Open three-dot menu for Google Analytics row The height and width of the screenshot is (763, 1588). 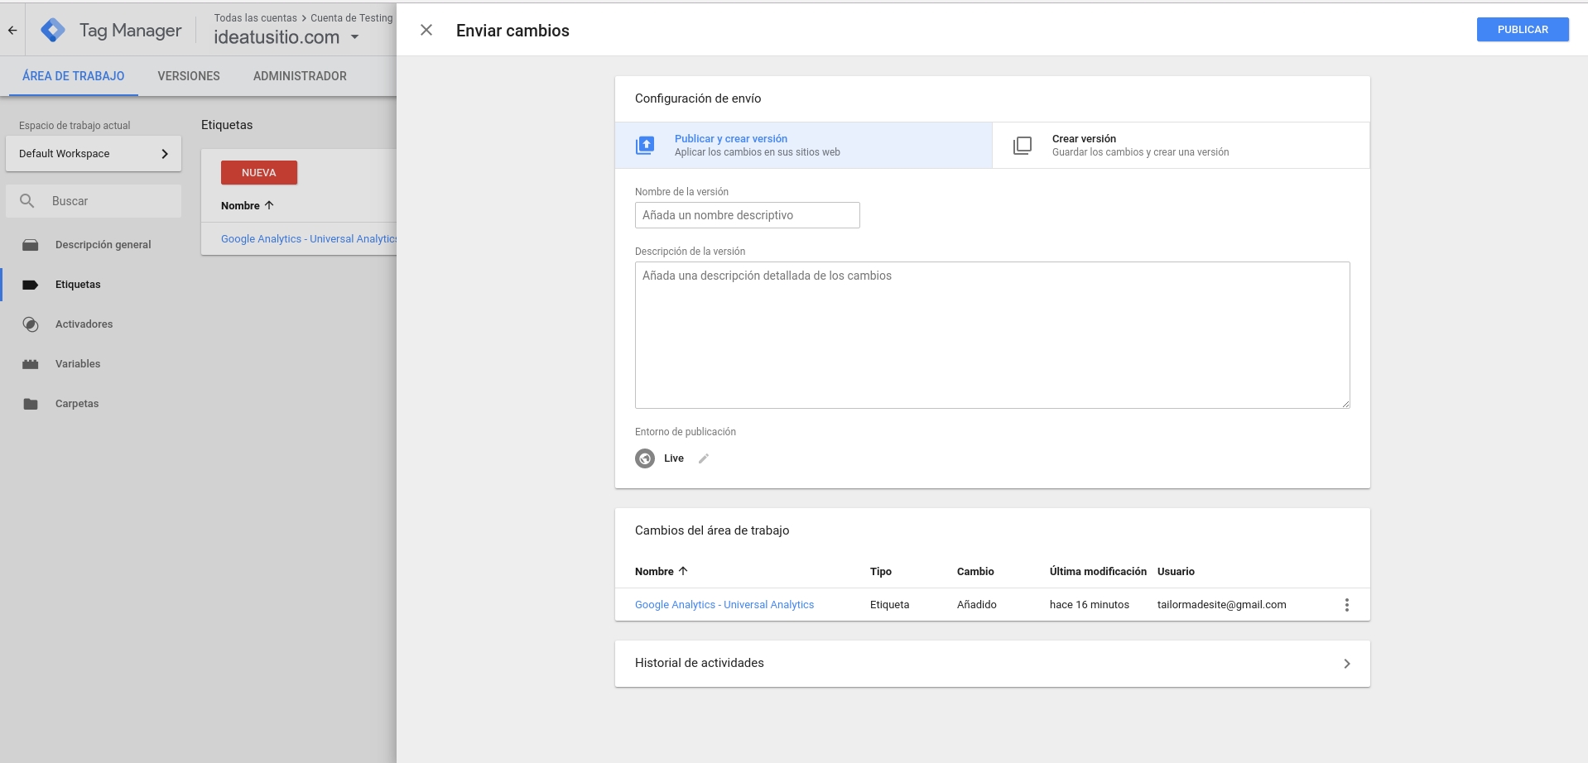click(1346, 605)
